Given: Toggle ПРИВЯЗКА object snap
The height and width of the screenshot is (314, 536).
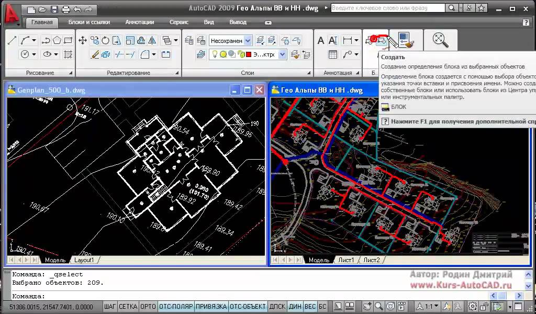Looking at the screenshot, I should coord(211,307).
